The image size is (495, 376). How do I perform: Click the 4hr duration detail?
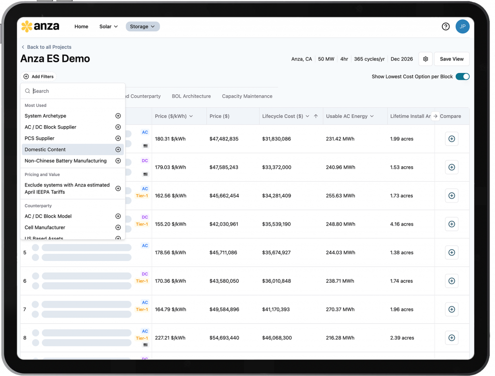[x=344, y=59]
